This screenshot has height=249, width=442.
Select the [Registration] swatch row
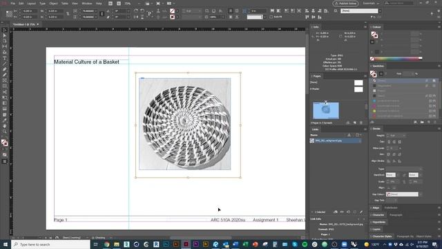(x=403, y=86)
